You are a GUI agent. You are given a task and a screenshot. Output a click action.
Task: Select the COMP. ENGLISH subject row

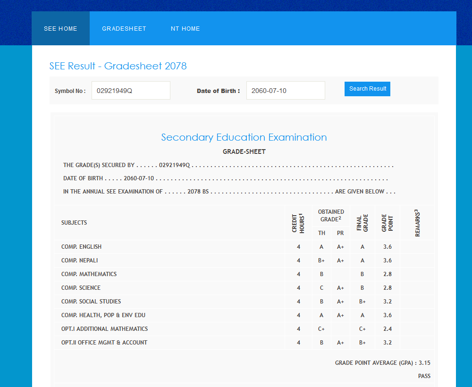81,247
